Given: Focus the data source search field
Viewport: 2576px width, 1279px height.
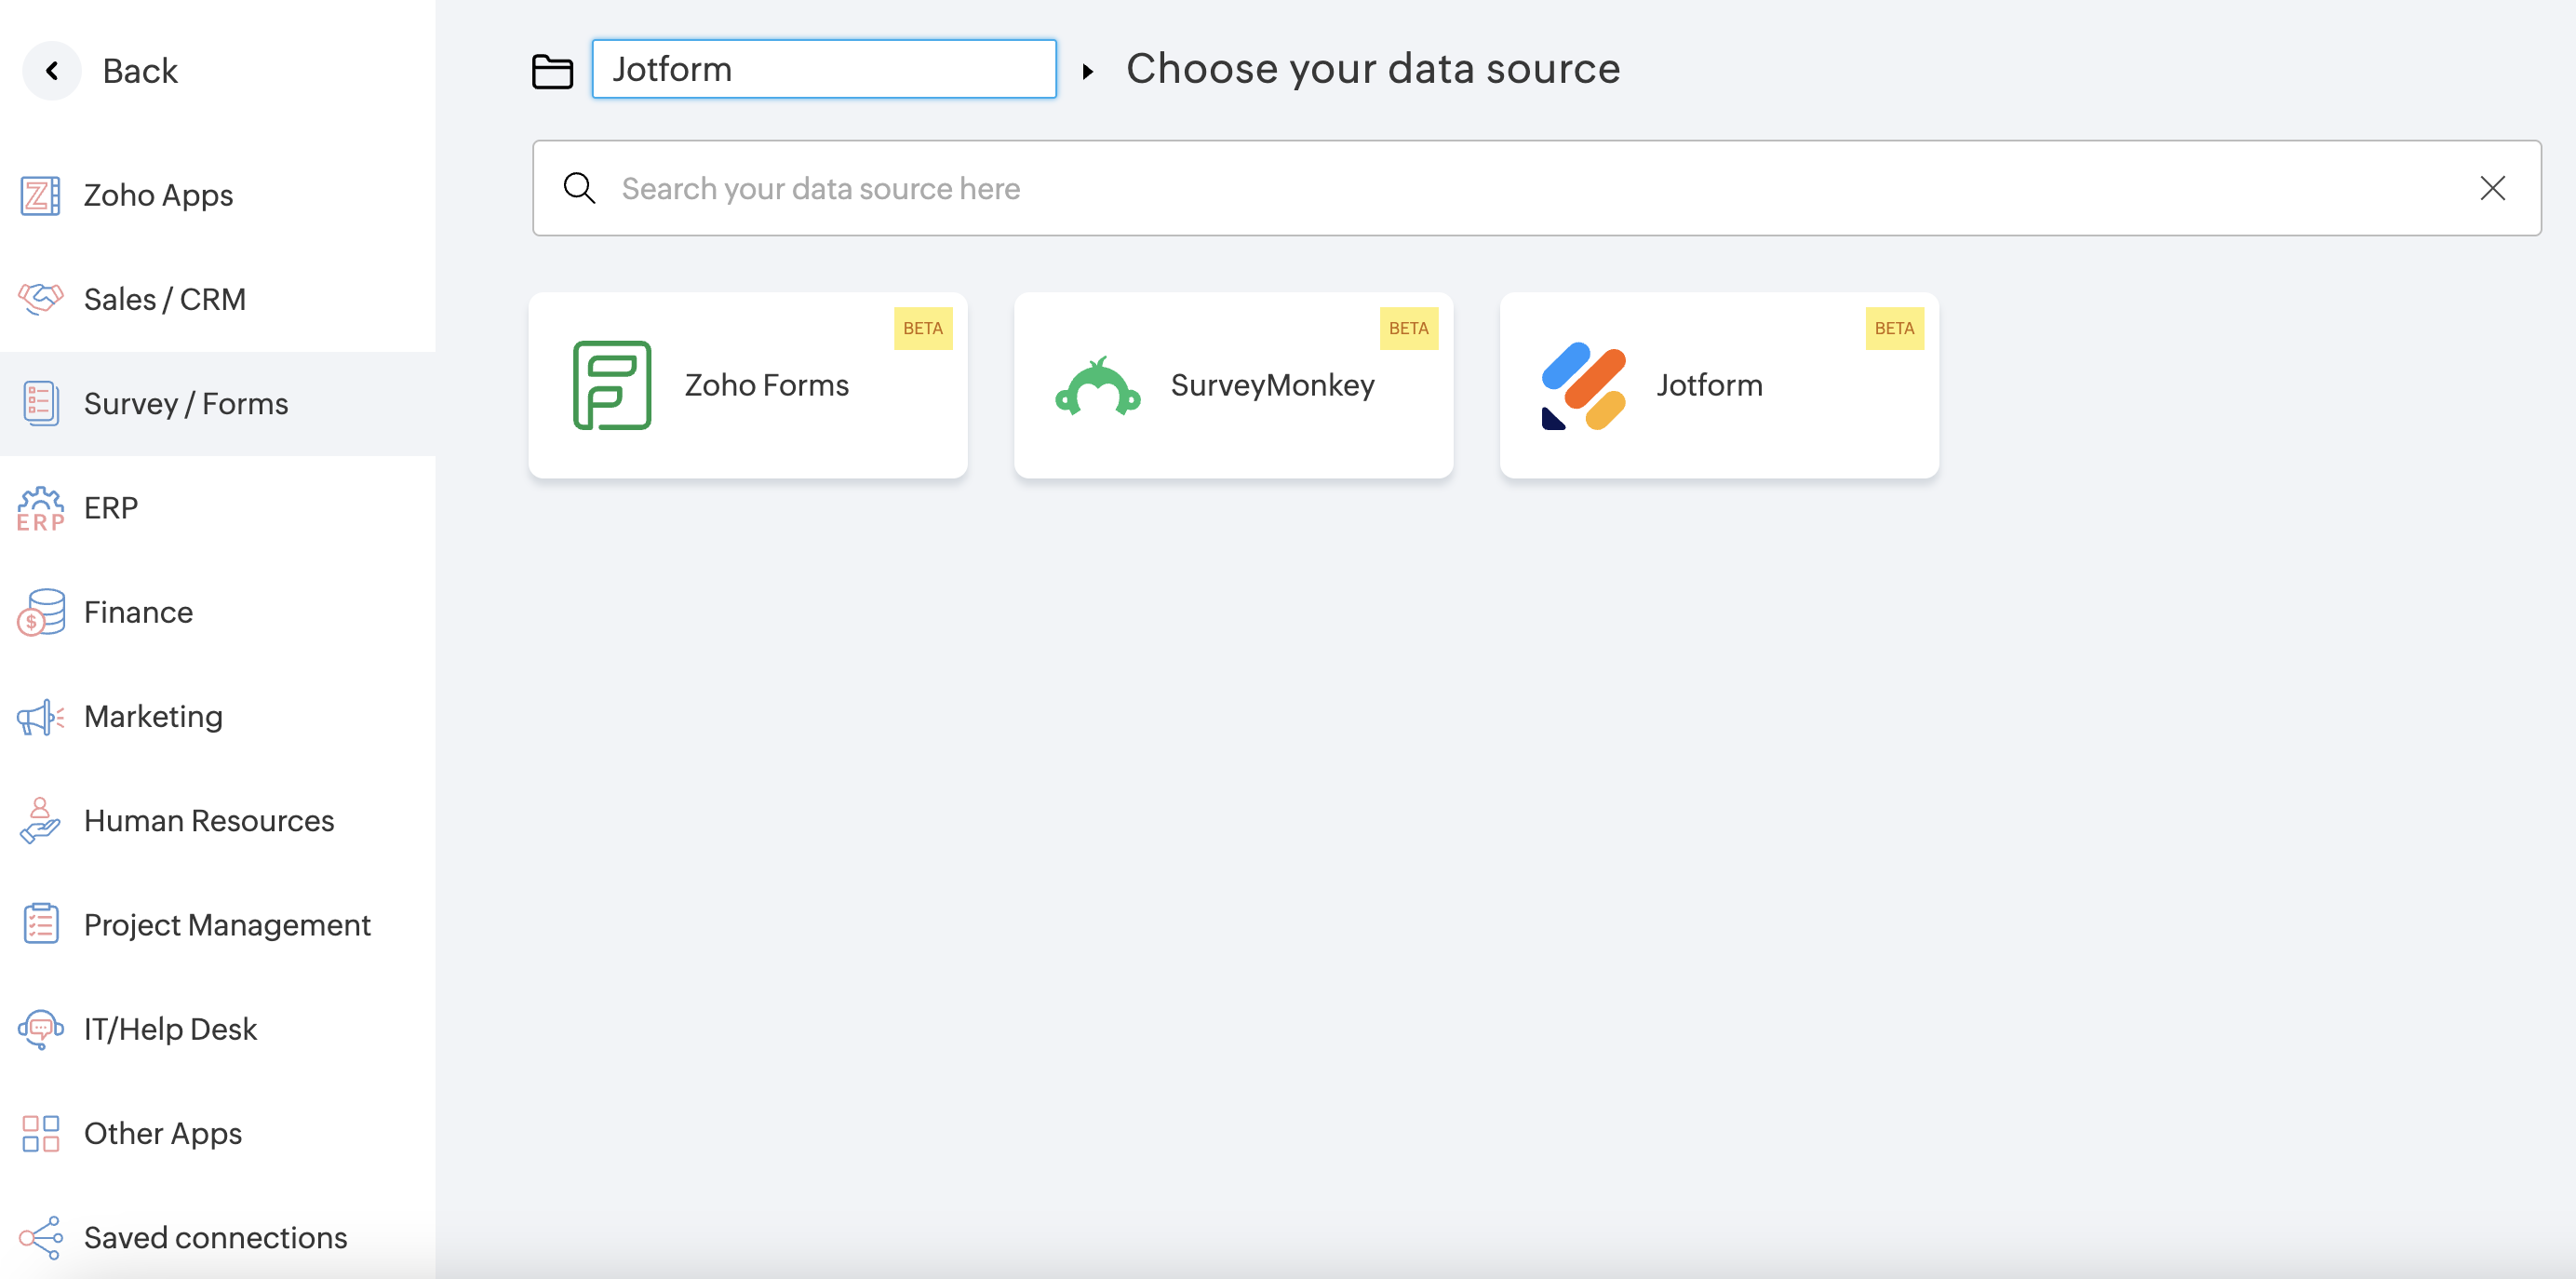Looking at the screenshot, I should tap(1500, 188).
